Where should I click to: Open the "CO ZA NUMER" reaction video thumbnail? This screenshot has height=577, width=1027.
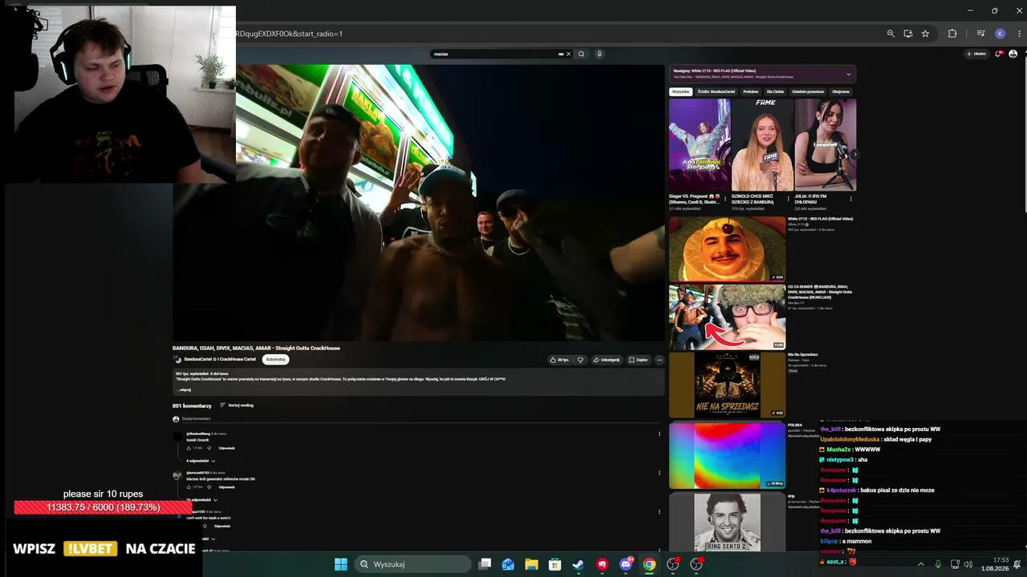click(727, 317)
